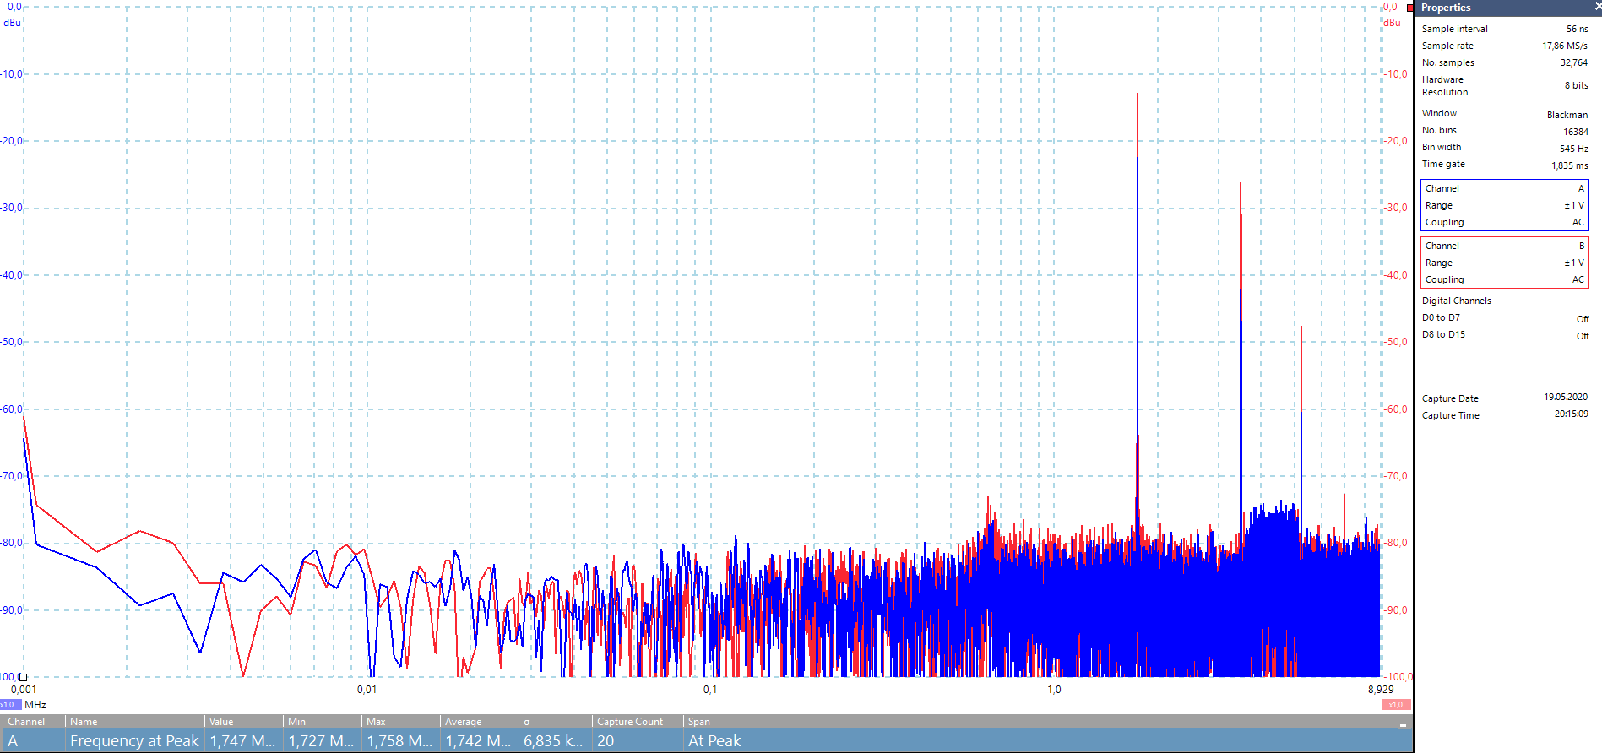
Task: Click the Capture Date 19.05.2020 value
Action: [x=1566, y=397]
